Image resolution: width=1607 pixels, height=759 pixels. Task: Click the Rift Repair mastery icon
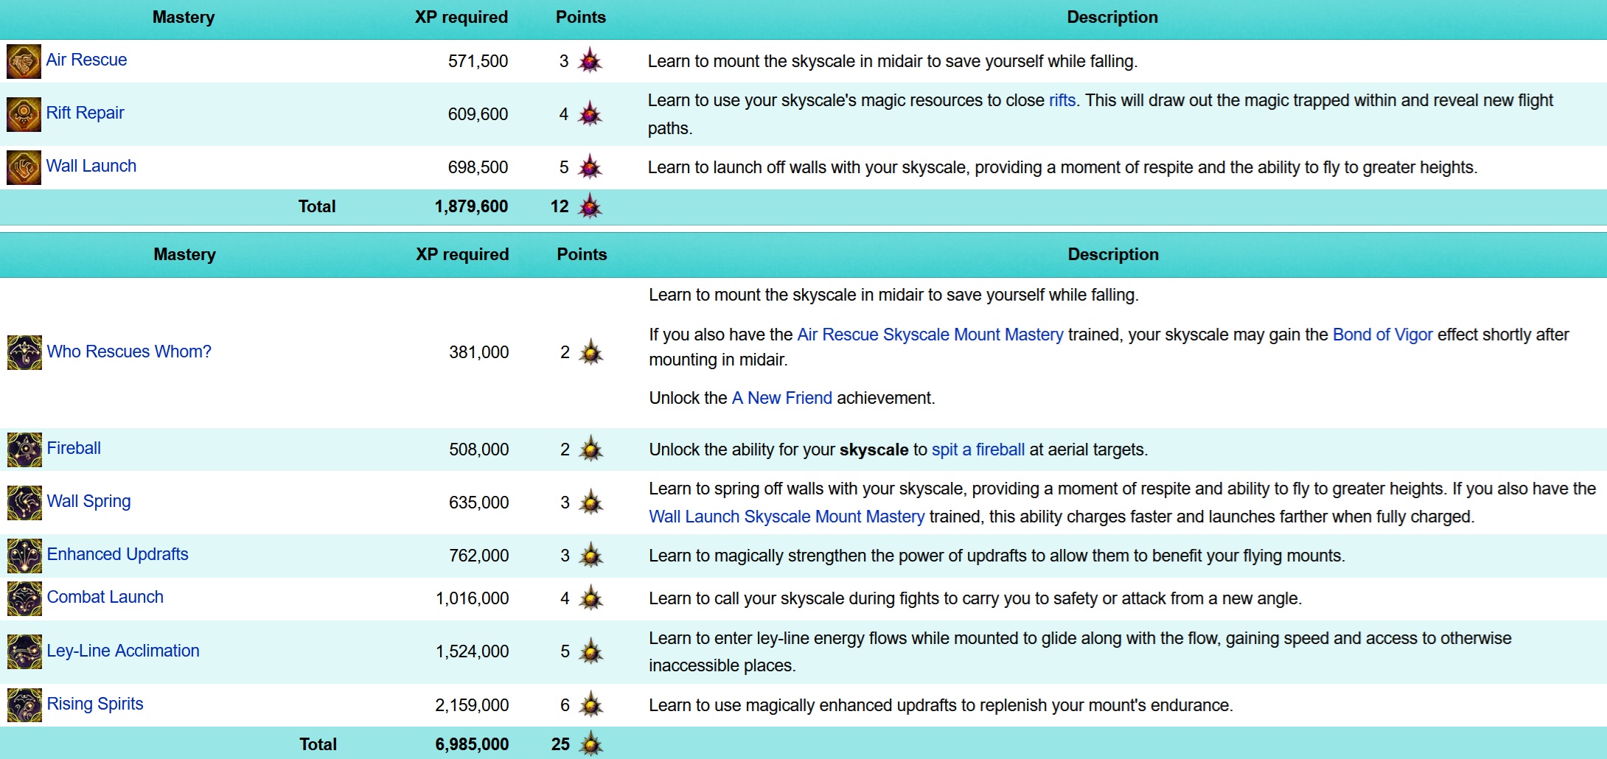(x=24, y=114)
